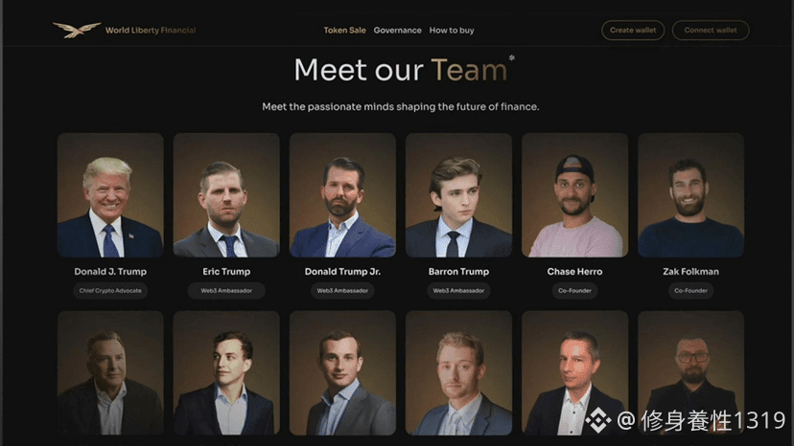Click the Create wallet button
Screen dimensions: 794x446
pos(633,31)
